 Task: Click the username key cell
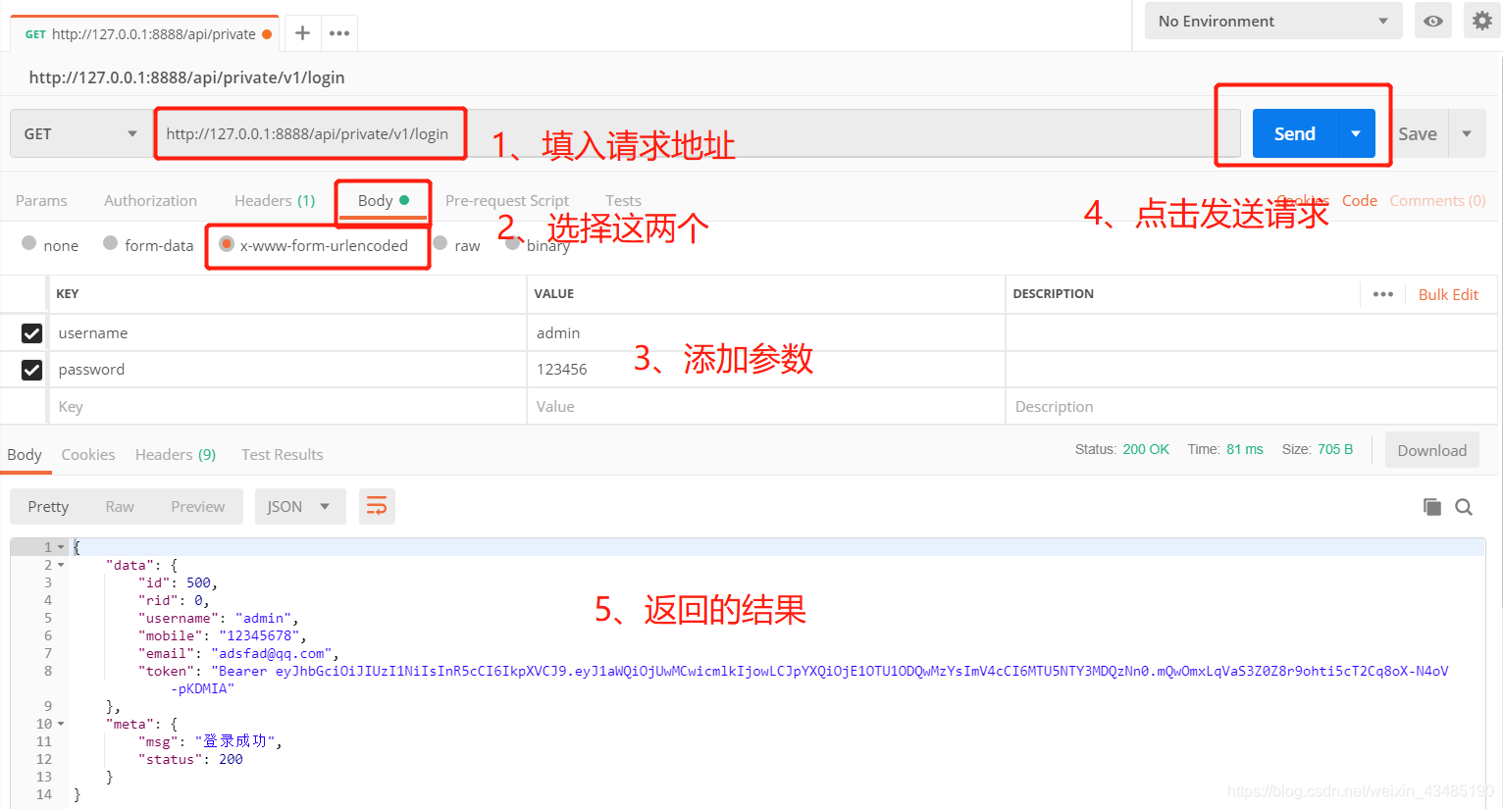pyautogui.click(x=287, y=333)
